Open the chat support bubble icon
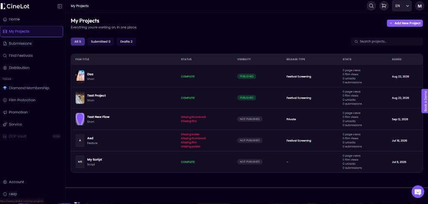This screenshot has width=428, height=204. click(418, 192)
